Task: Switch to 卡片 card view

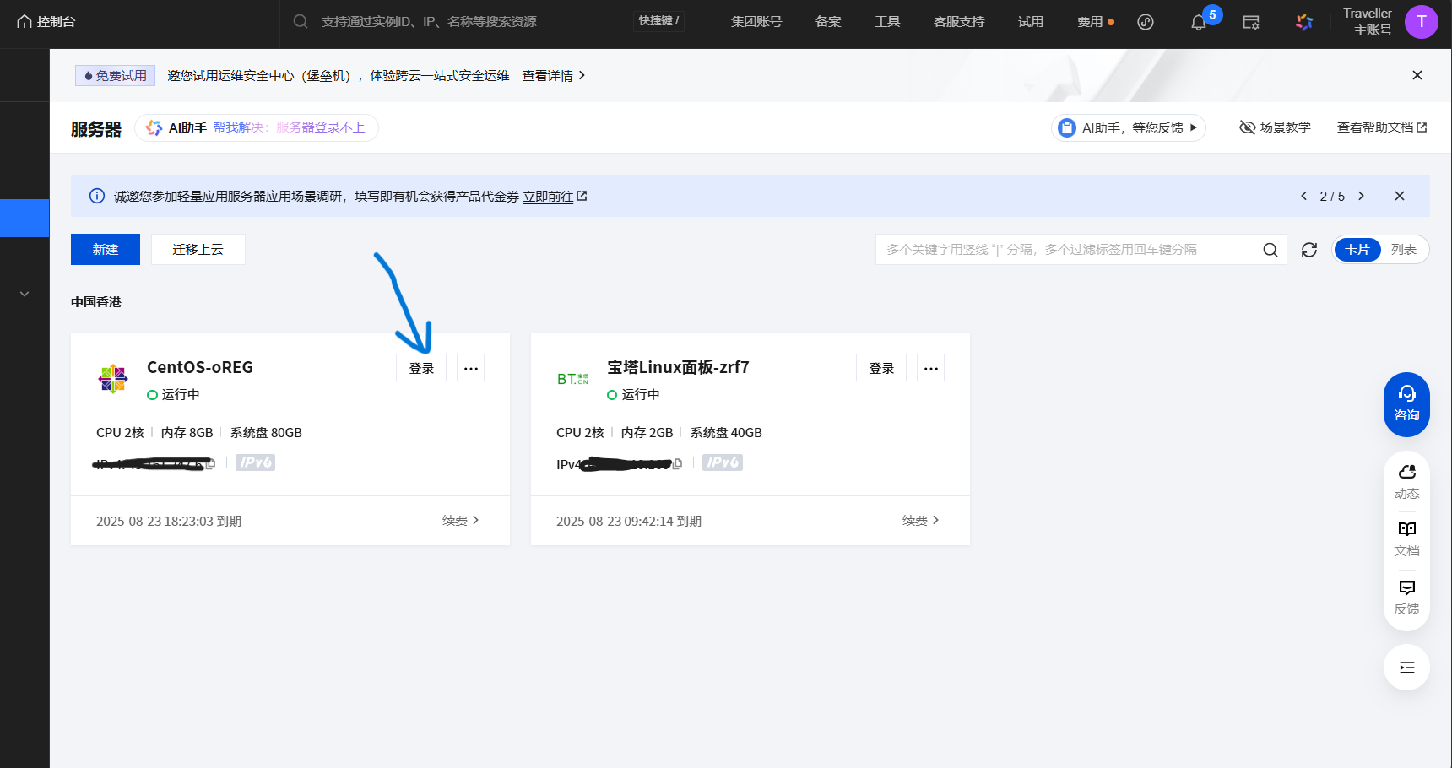Action: pyautogui.click(x=1357, y=250)
